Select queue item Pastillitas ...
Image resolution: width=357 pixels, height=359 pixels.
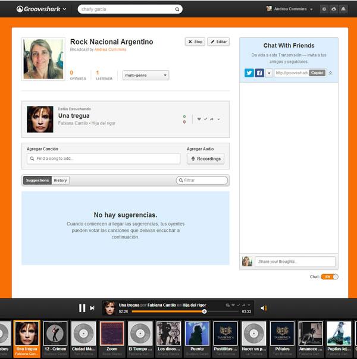click(x=226, y=338)
